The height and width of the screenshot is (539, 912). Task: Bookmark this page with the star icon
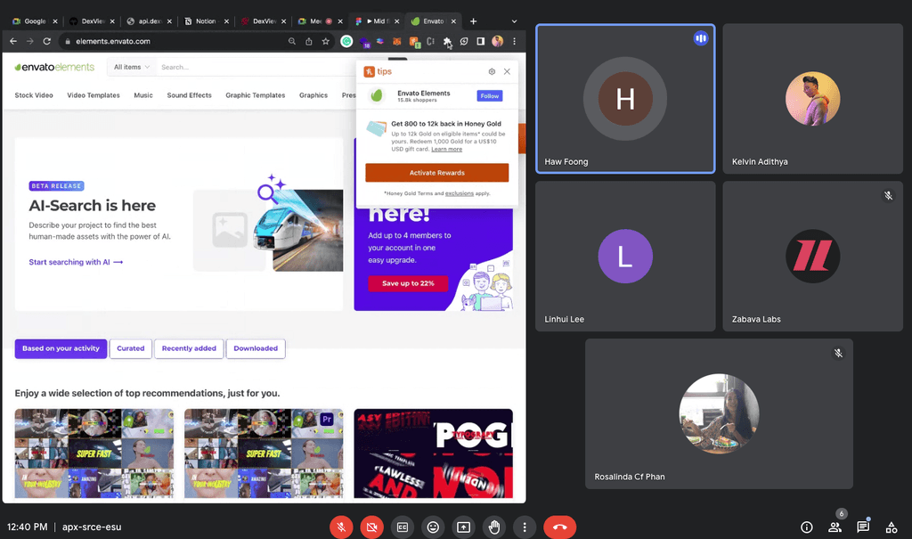tap(326, 41)
